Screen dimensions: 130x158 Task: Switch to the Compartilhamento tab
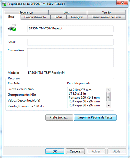pos(35,17)
